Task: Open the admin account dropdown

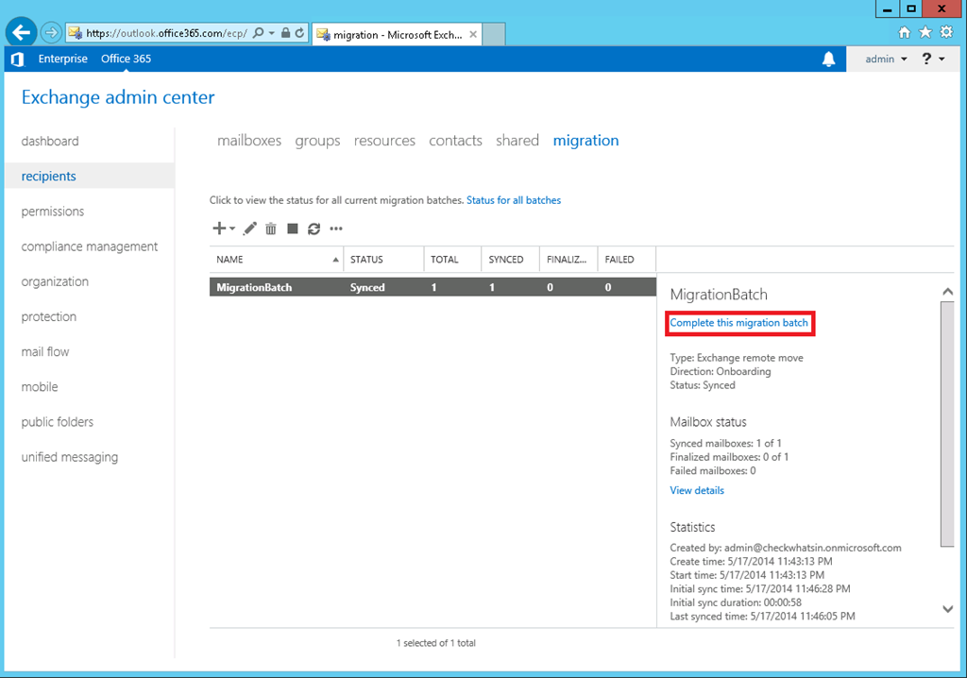Action: 886,59
